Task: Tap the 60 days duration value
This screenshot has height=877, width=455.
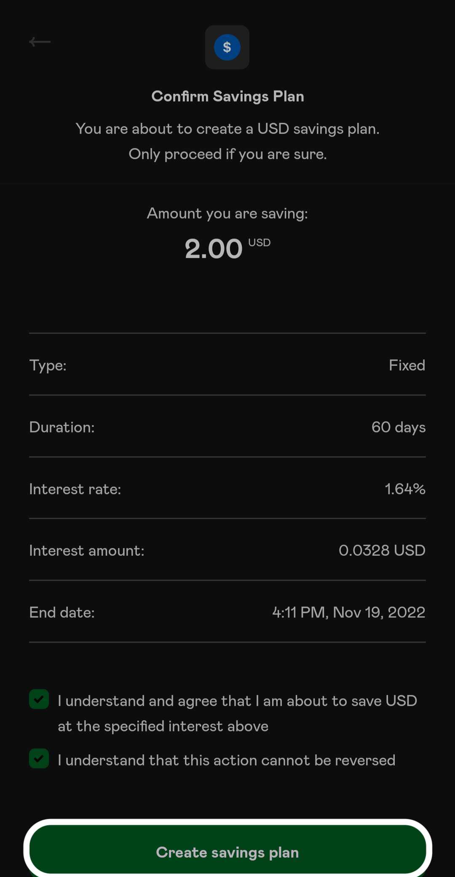Action: pos(398,427)
